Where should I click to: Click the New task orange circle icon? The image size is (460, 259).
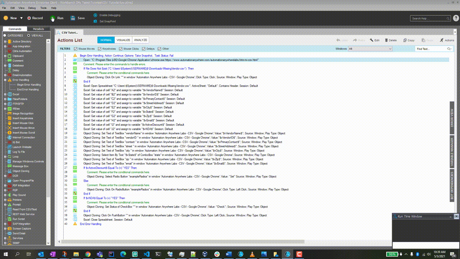pyautogui.click(x=6, y=18)
